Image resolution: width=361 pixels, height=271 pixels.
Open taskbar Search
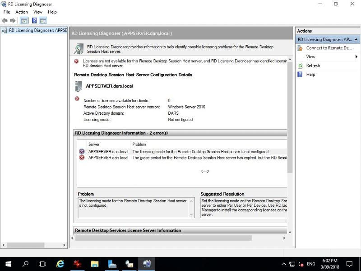(25, 264)
